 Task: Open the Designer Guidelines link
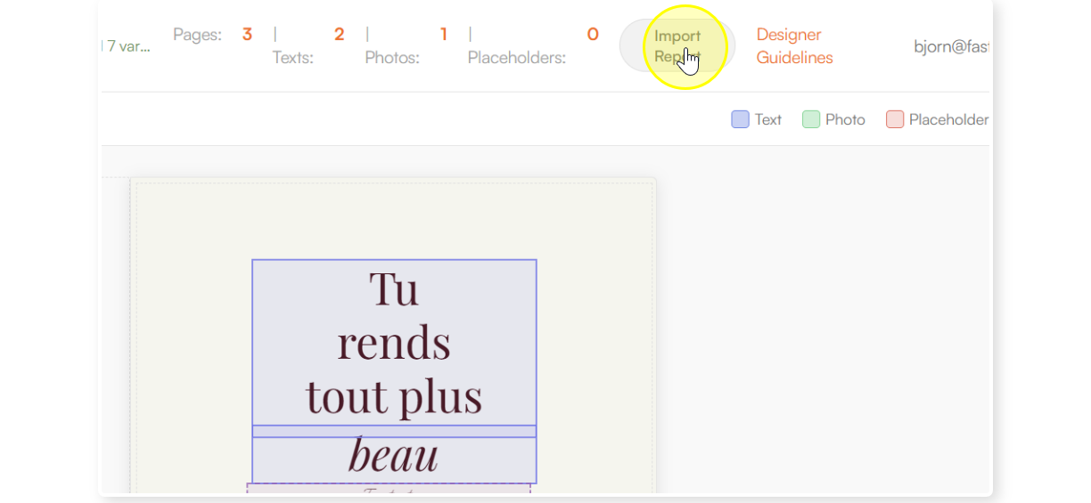click(x=794, y=46)
